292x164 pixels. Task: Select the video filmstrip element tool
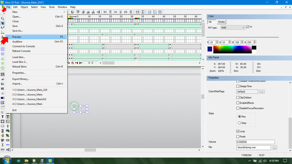[3, 121]
